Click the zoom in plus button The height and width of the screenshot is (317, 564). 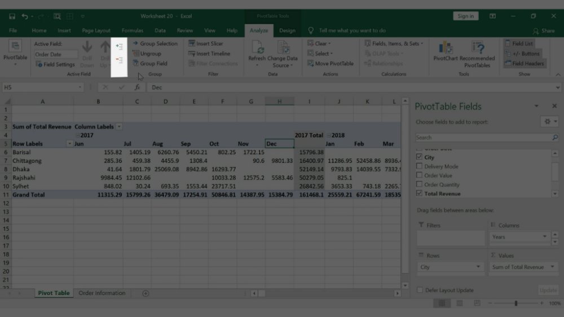click(541, 303)
